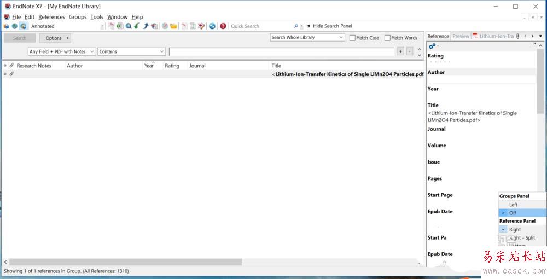Click the Find Full Text icon
This screenshot has height=279, width=547.
[154, 26]
